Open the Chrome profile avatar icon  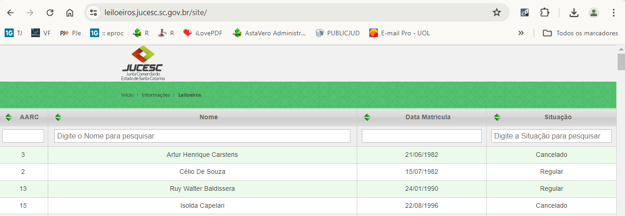coord(594,13)
